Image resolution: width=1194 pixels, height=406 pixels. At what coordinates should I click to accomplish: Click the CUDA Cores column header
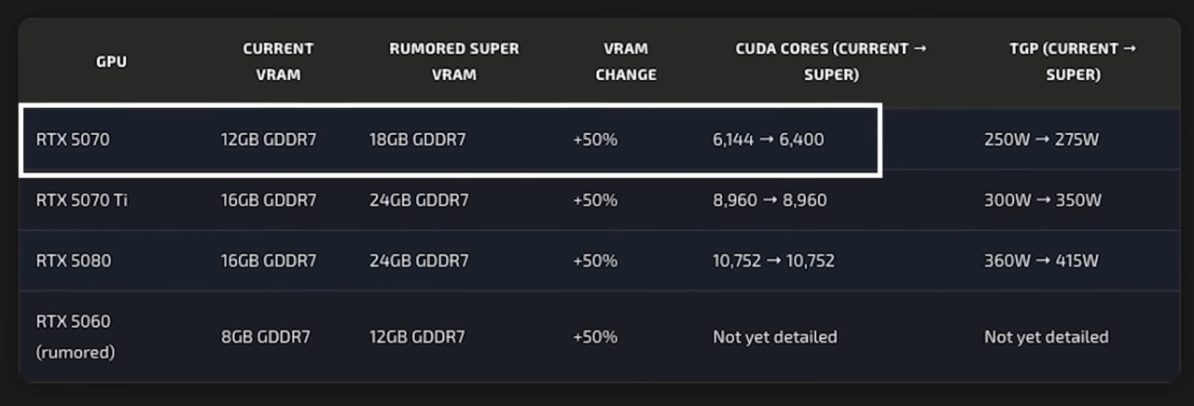(831, 61)
